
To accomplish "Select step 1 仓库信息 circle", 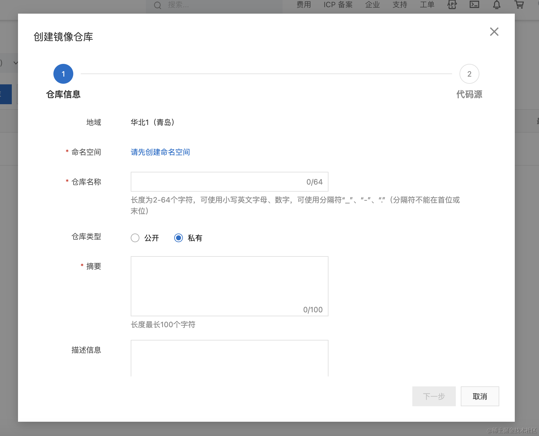I will point(63,74).
